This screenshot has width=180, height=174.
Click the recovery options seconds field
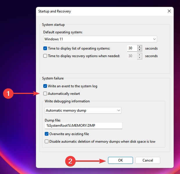click(x=132, y=56)
